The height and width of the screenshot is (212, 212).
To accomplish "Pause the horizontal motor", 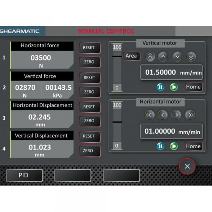I will tap(161, 146).
